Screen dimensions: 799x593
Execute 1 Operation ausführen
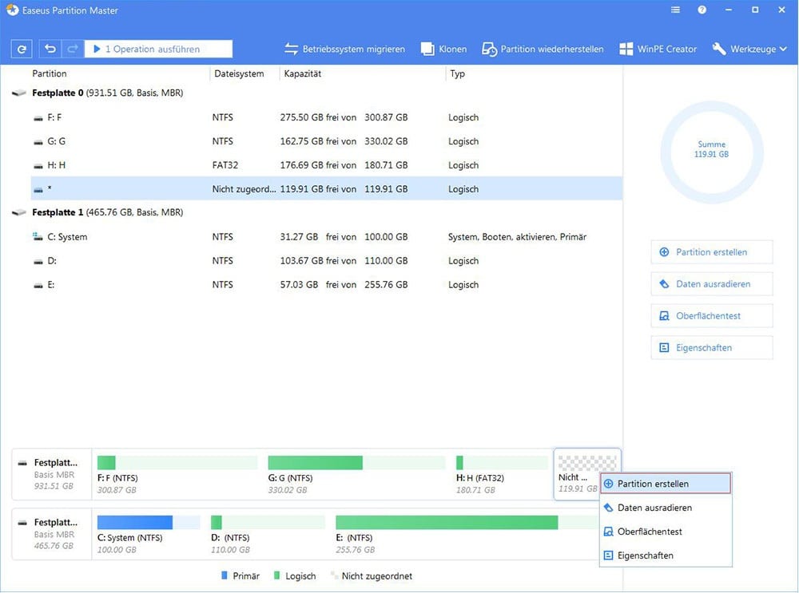tap(158, 49)
